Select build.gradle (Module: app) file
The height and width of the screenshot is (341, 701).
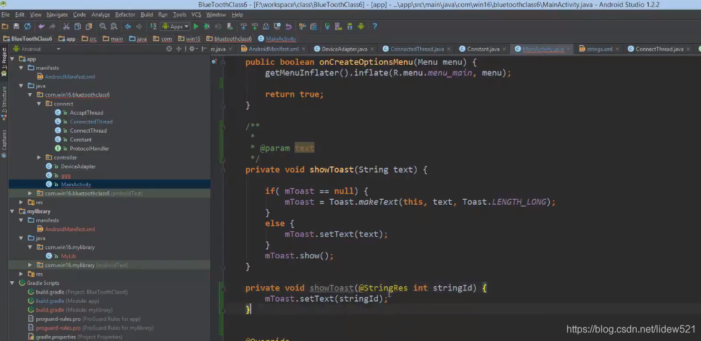(67, 301)
